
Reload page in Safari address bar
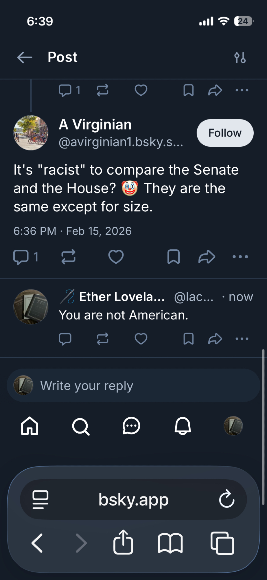click(227, 499)
